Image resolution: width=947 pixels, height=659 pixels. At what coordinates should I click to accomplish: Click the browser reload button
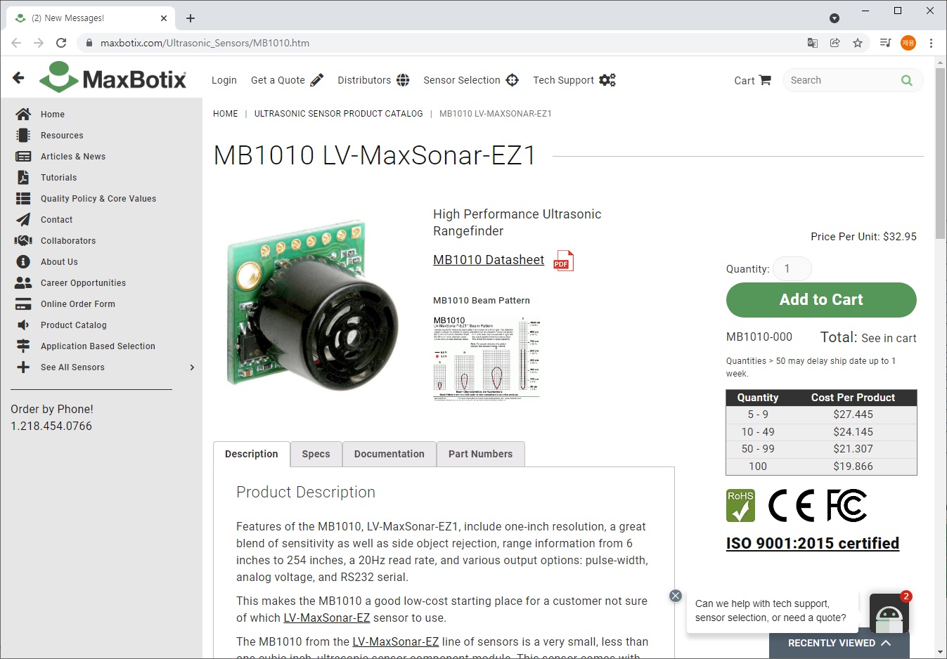click(61, 43)
